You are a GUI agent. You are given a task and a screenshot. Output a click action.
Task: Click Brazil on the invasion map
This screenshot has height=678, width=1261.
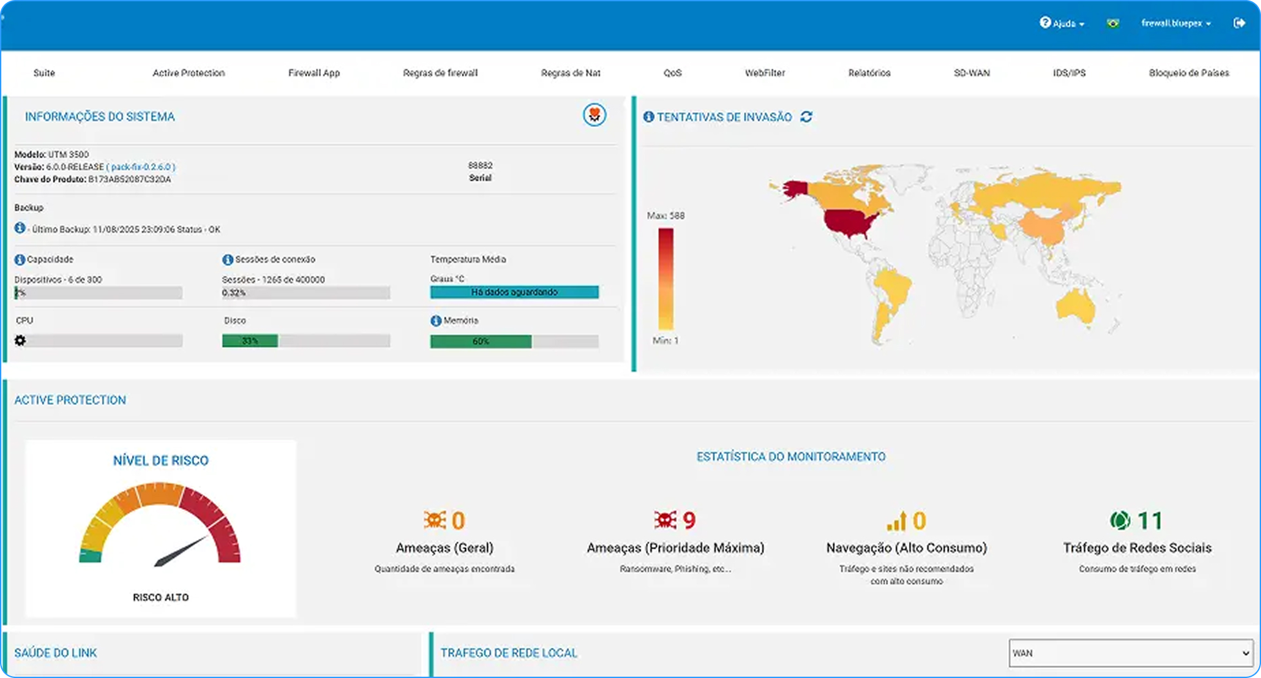pos(894,288)
